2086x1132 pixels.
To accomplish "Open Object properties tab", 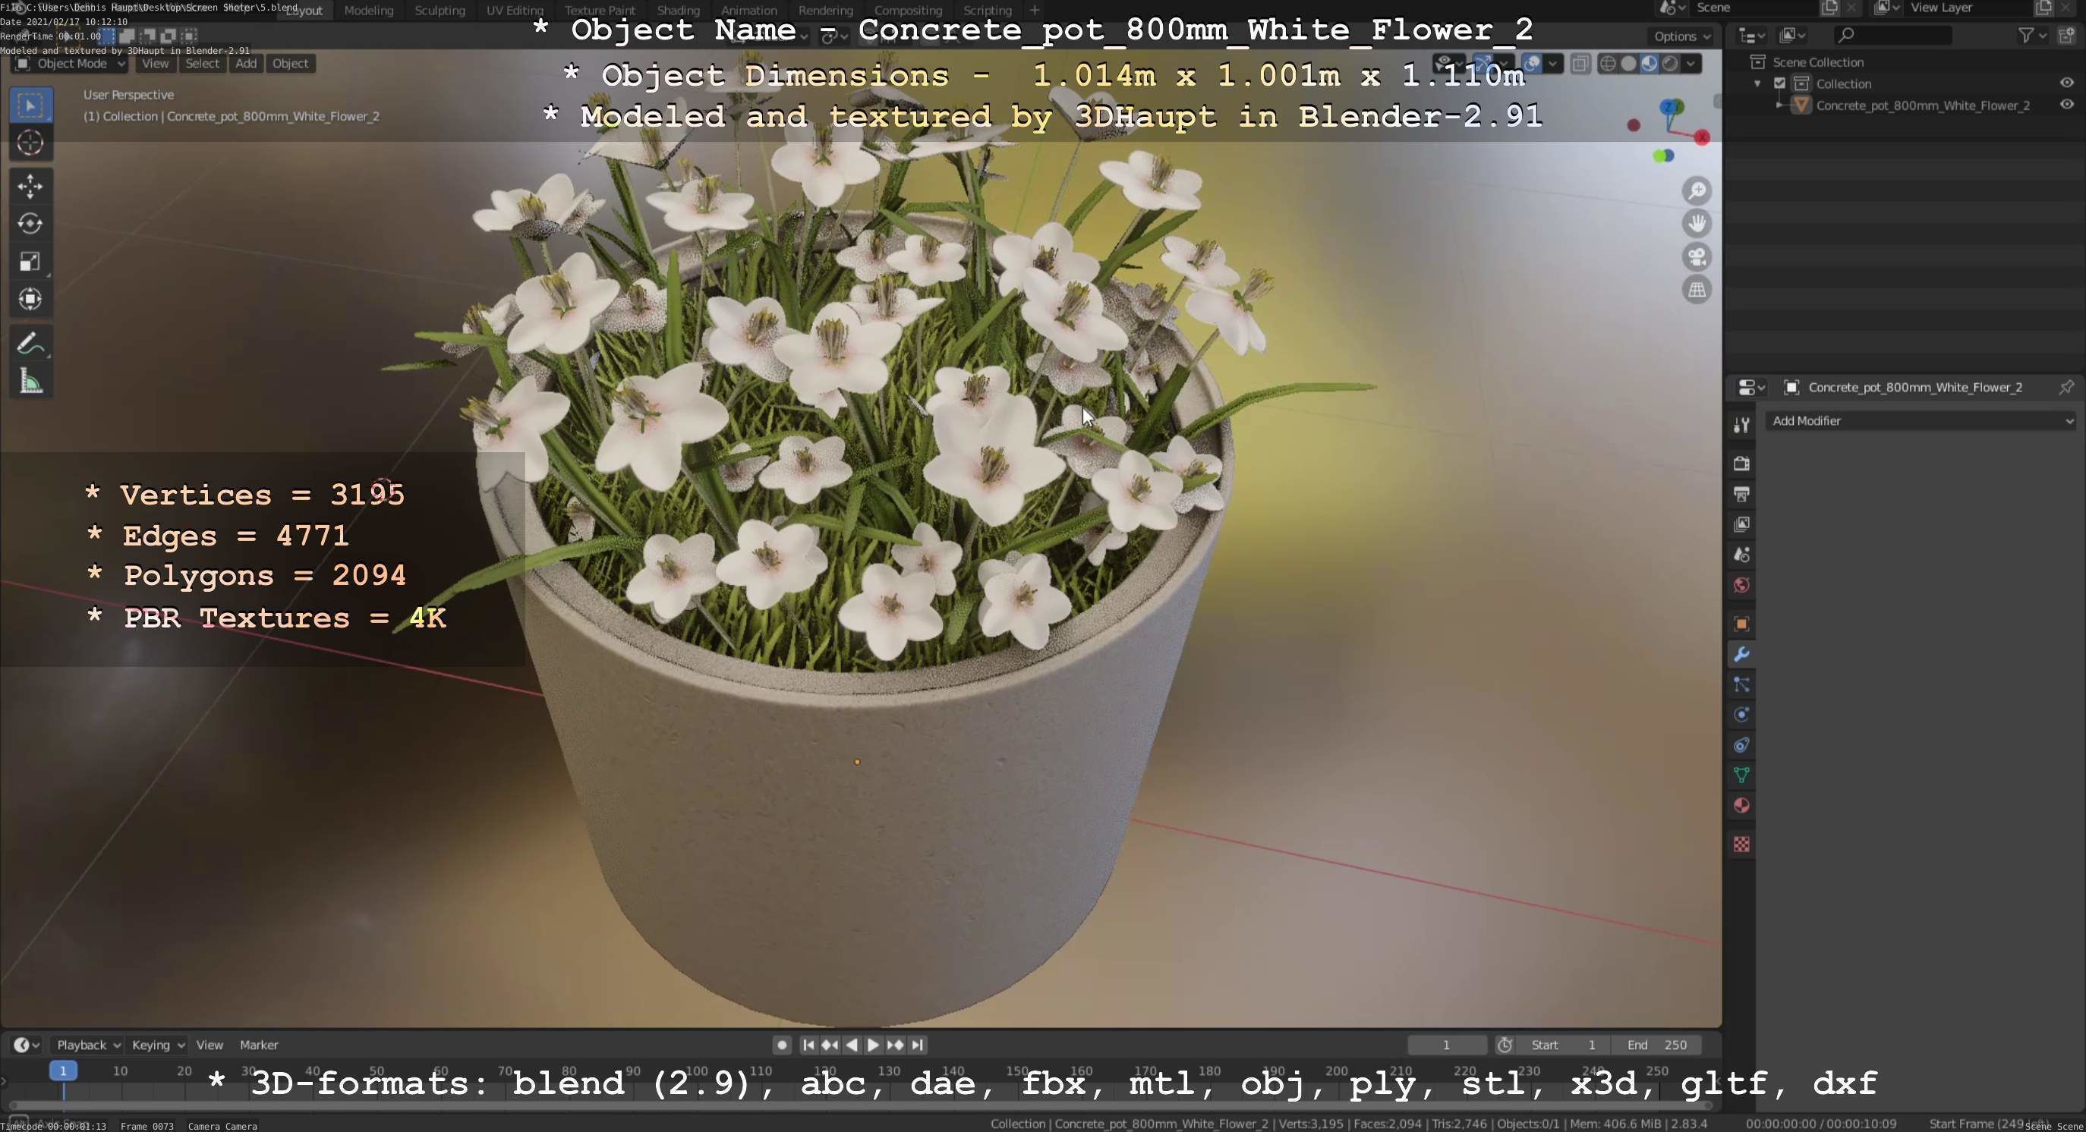I will click(x=1741, y=624).
